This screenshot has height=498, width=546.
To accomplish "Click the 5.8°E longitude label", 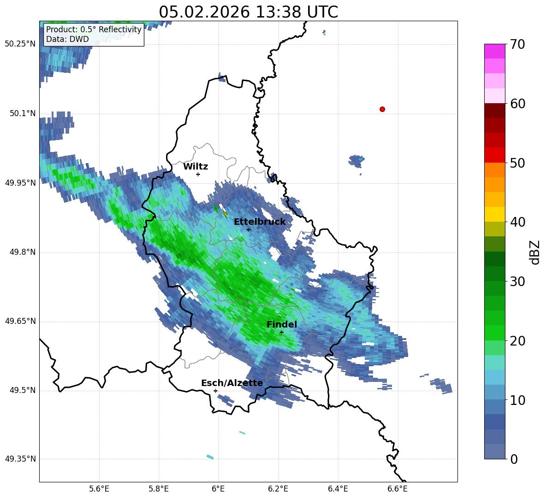I will pyautogui.click(x=159, y=489).
